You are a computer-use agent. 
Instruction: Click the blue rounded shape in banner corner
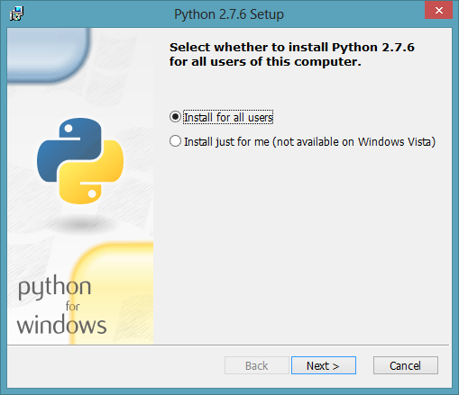(48, 55)
